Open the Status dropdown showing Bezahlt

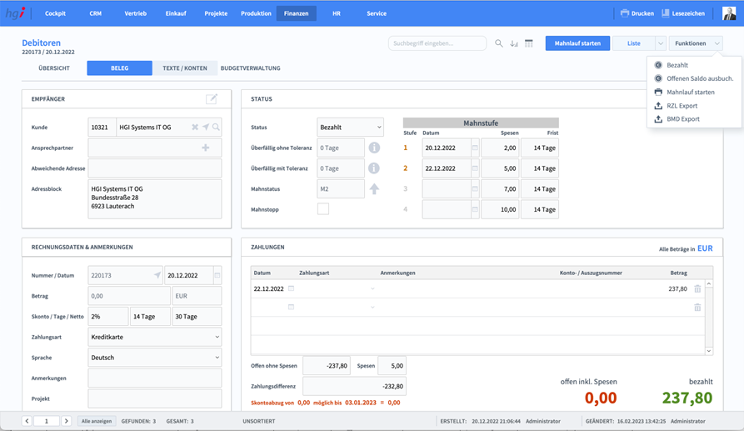tap(350, 128)
